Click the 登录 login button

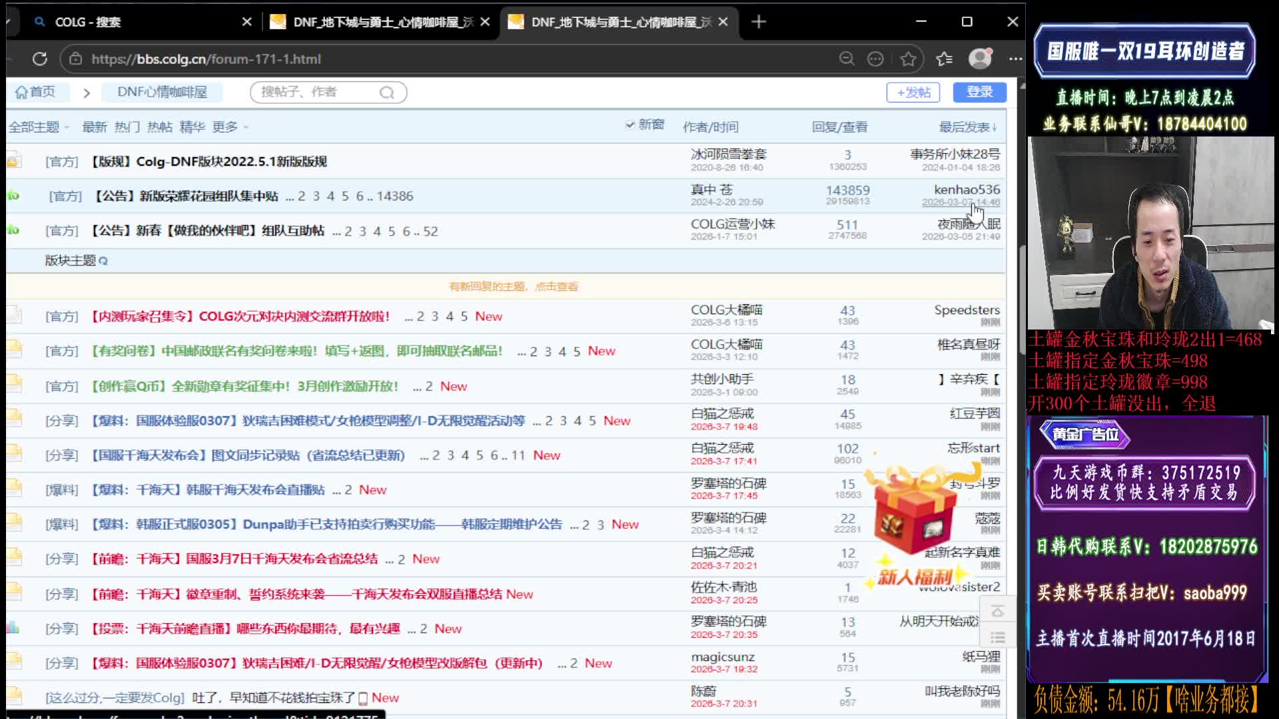coord(979,92)
